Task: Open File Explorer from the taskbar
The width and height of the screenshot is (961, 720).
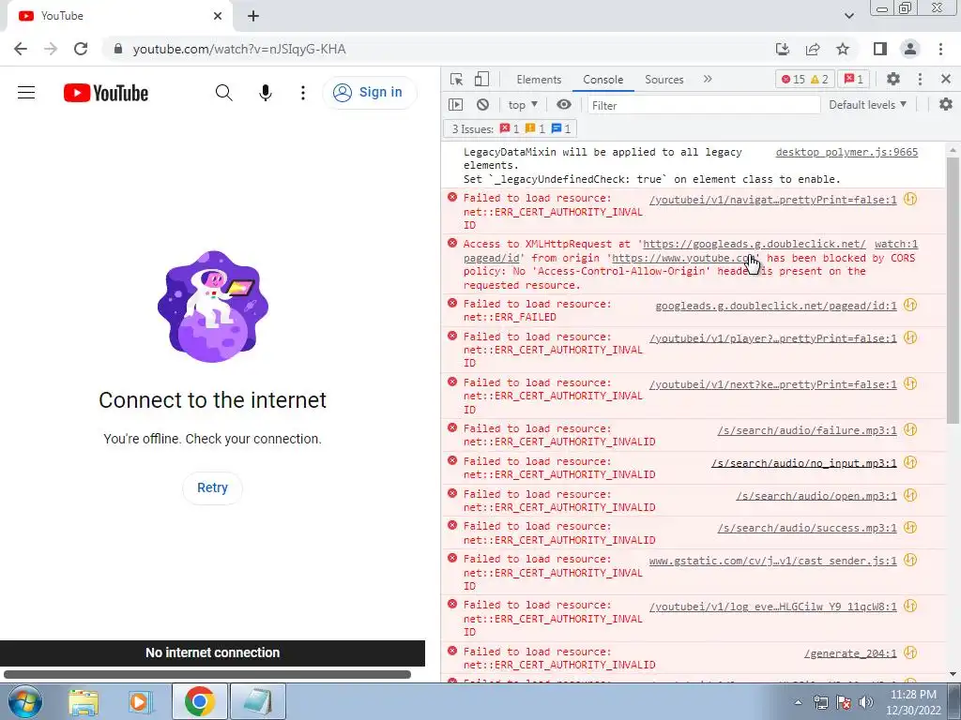Action: coord(84,702)
